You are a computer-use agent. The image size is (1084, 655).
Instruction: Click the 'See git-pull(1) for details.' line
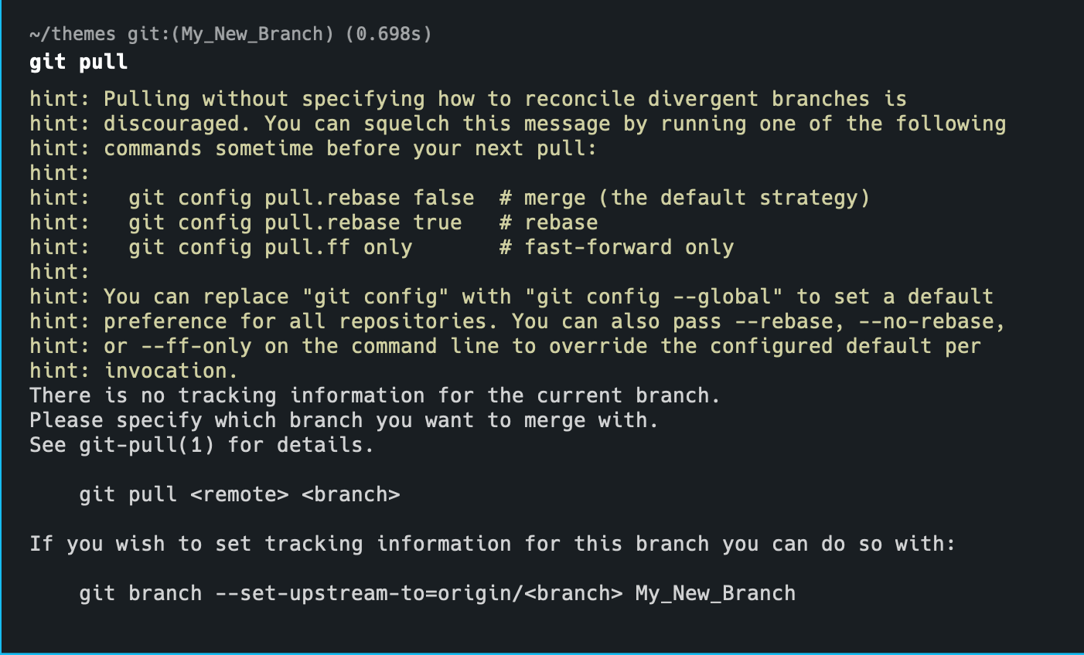point(202,445)
